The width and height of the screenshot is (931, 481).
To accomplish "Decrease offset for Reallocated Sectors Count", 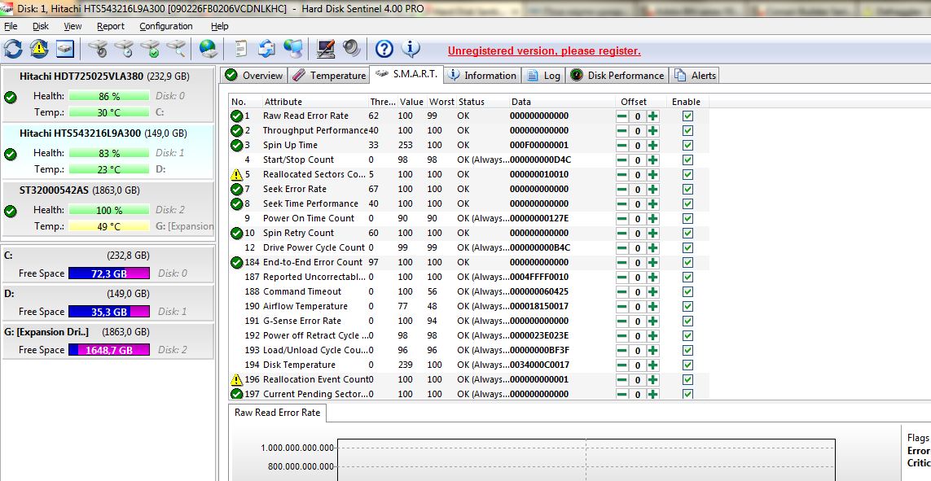I will point(621,174).
